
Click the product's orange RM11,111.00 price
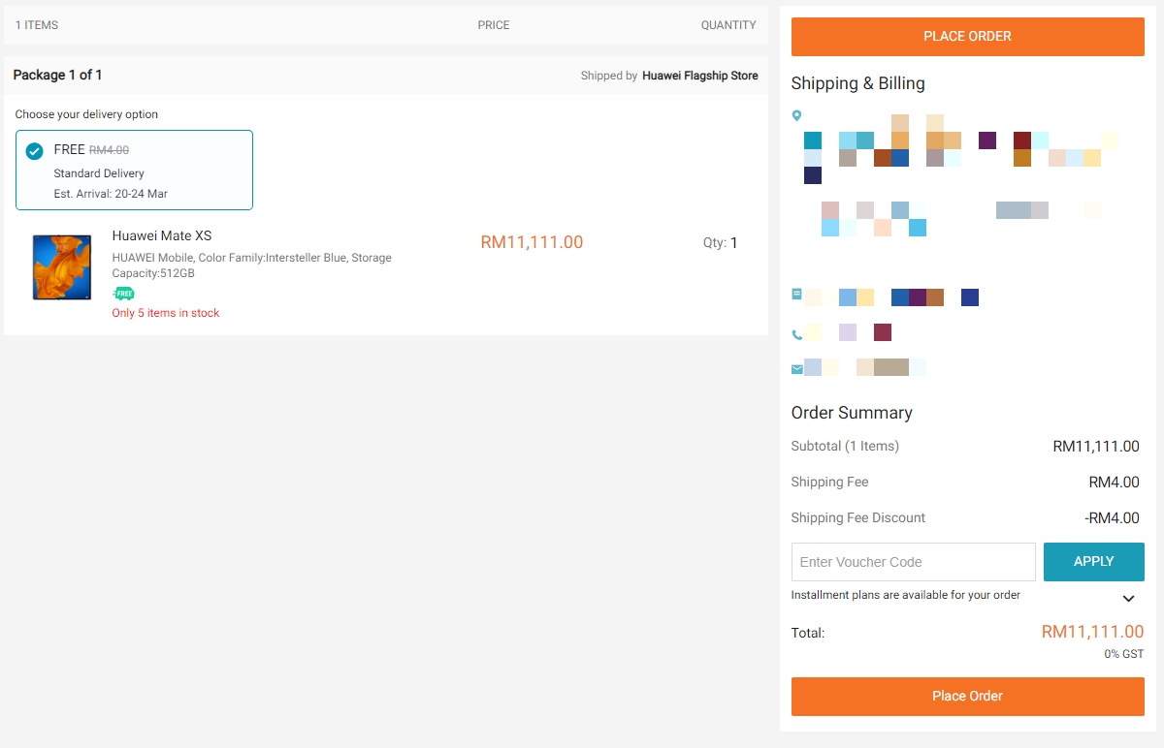pyautogui.click(x=532, y=242)
